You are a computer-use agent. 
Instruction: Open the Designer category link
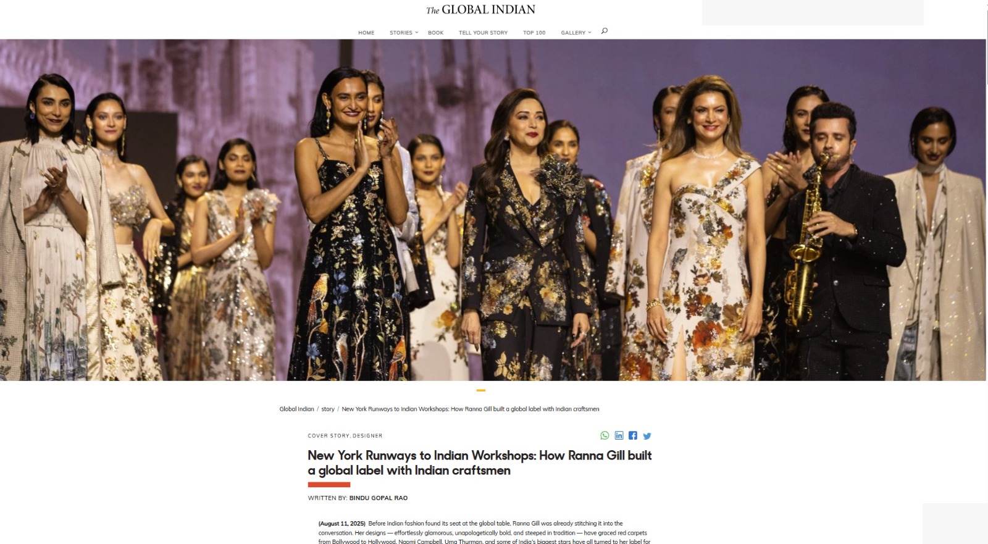point(367,436)
